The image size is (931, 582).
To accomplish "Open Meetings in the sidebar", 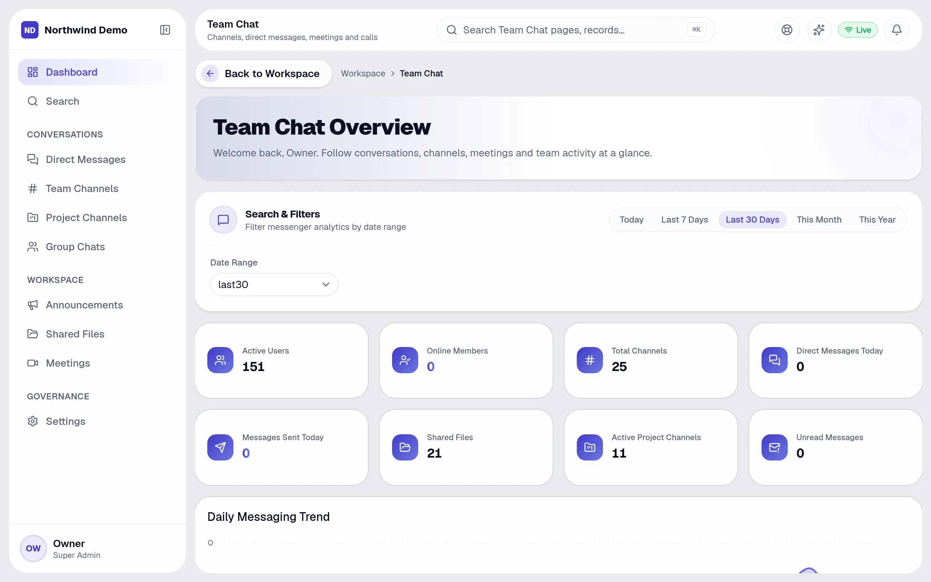I will pos(98,363).
